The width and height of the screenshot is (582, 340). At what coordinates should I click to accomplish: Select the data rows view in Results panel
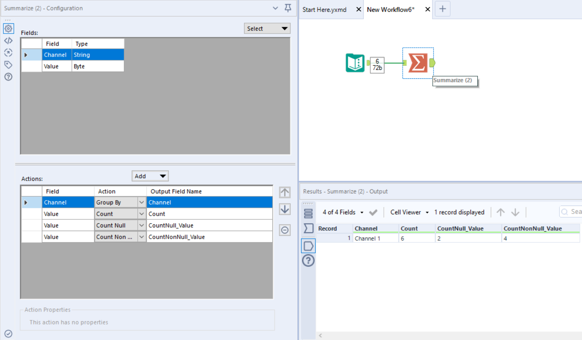308,213
